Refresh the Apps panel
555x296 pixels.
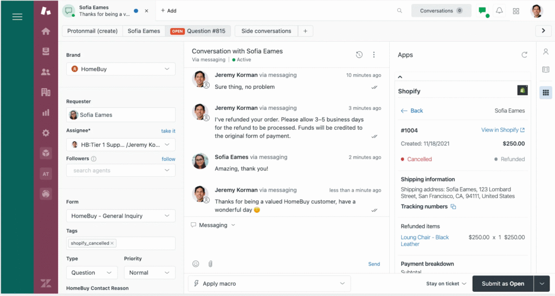[524, 55]
